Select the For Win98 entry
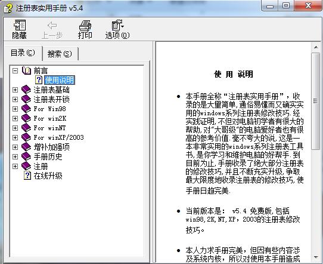The height and width of the screenshot is (264, 323). click(49, 109)
